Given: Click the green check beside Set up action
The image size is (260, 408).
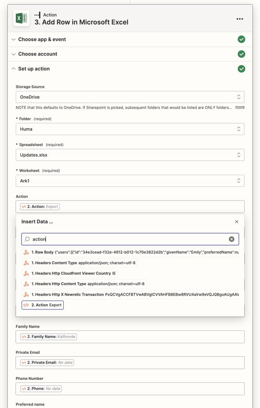Looking at the screenshot, I should click(241, 69).
